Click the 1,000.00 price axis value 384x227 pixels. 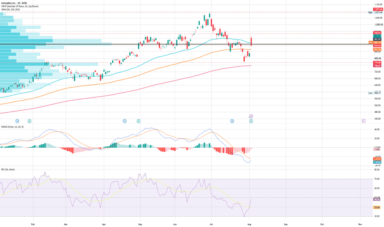click(x=378, y=24)
